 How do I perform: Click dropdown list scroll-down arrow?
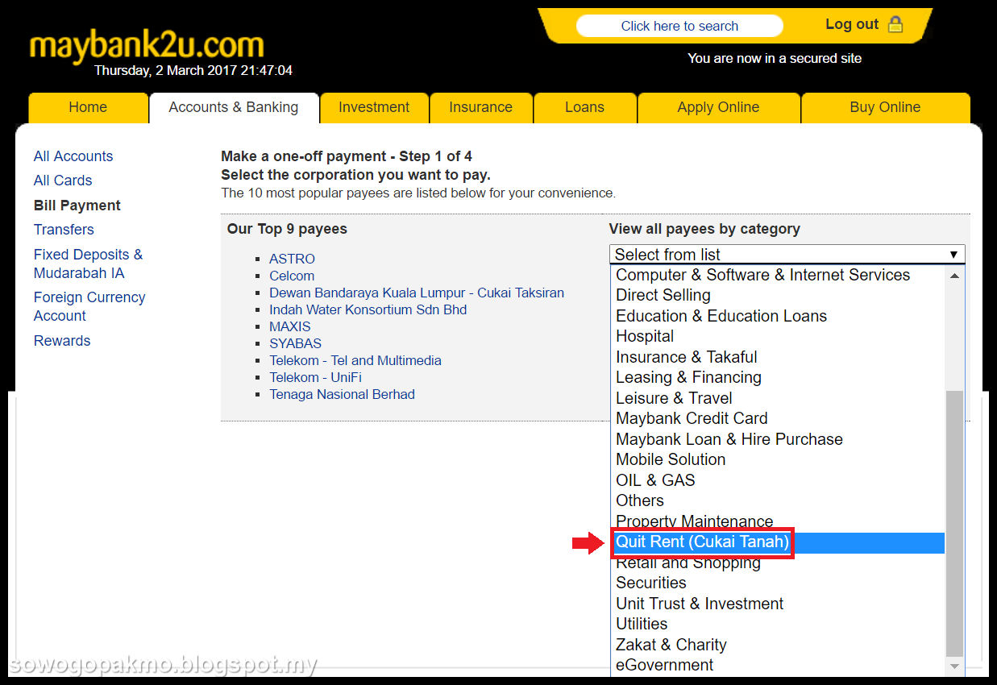pyautogui.click(x=954, y=666)
